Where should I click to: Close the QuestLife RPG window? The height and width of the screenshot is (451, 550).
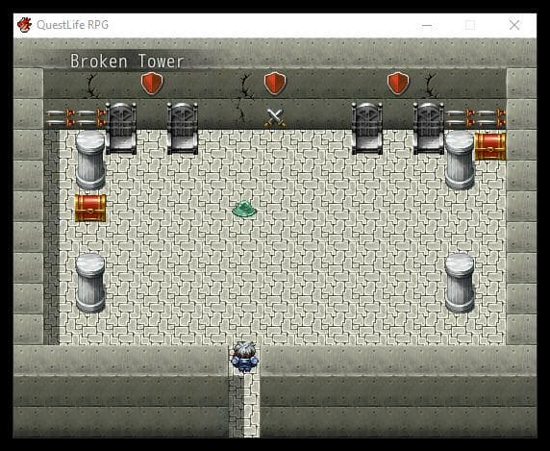pos(514,25)
